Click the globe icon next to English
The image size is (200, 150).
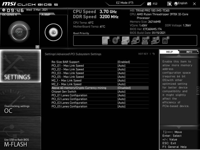pyautogui.click(x=176, y=3)
